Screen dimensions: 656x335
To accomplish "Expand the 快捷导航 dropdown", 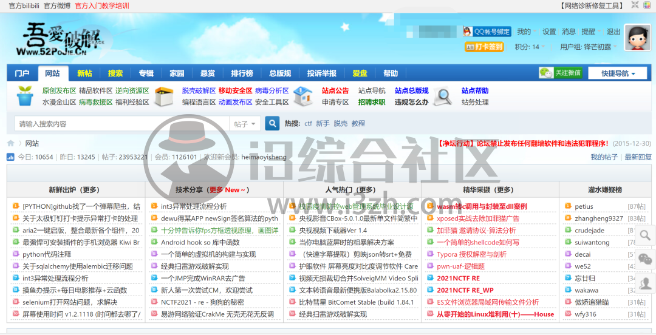I will click(x=618, y=73).
